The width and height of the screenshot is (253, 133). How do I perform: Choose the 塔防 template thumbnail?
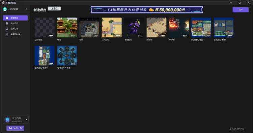67,28
